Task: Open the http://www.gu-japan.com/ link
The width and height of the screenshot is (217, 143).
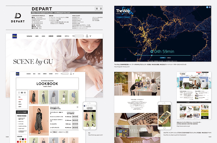Action: (x=95, y=135)
